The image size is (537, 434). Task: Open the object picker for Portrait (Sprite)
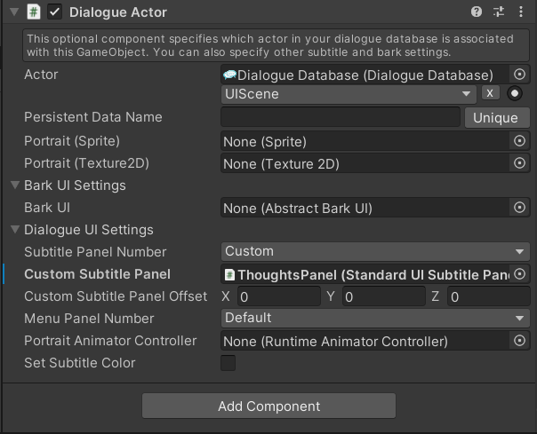point(519,141)
